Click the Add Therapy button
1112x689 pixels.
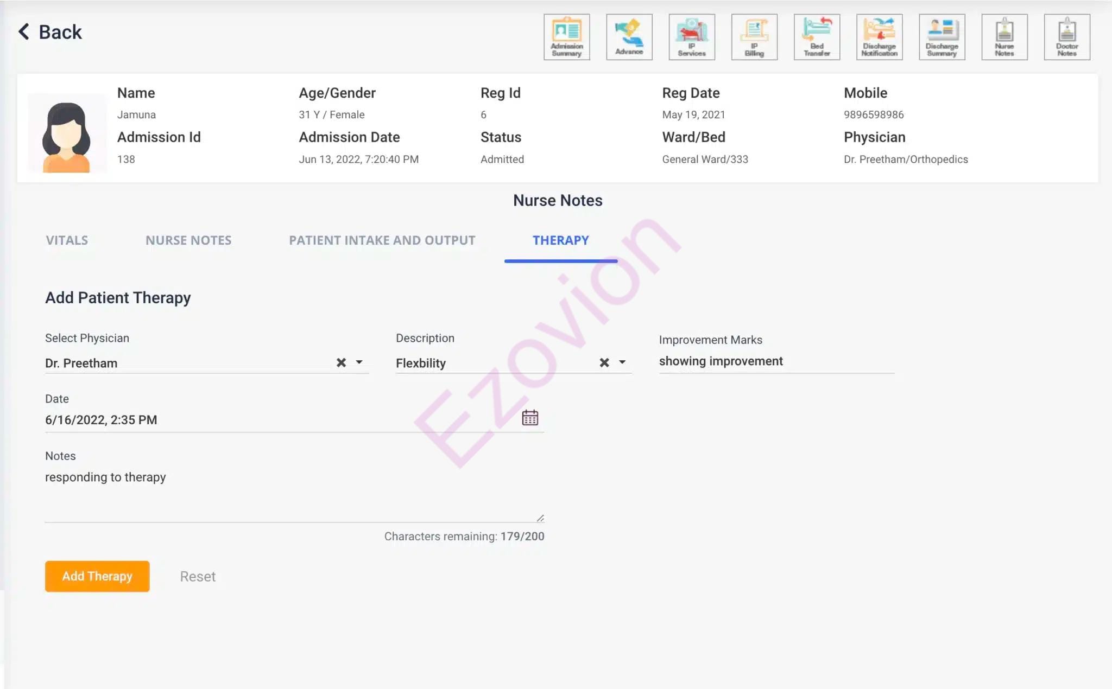(97, 576)
